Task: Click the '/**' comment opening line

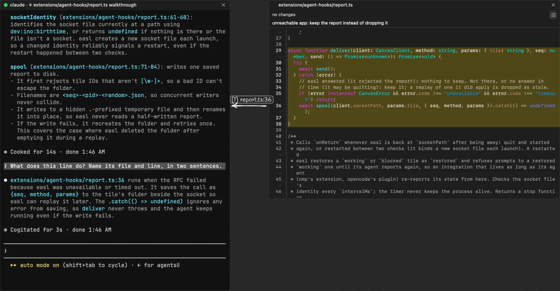Action: pos(292,136)
